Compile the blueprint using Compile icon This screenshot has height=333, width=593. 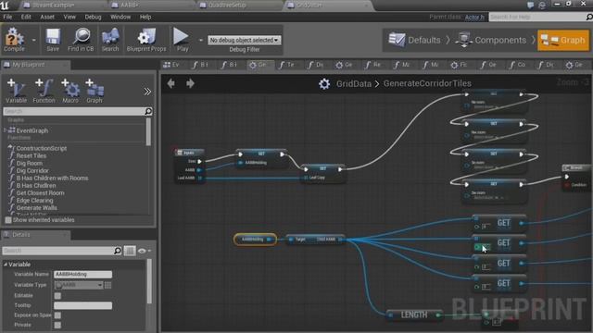(14, 39)
